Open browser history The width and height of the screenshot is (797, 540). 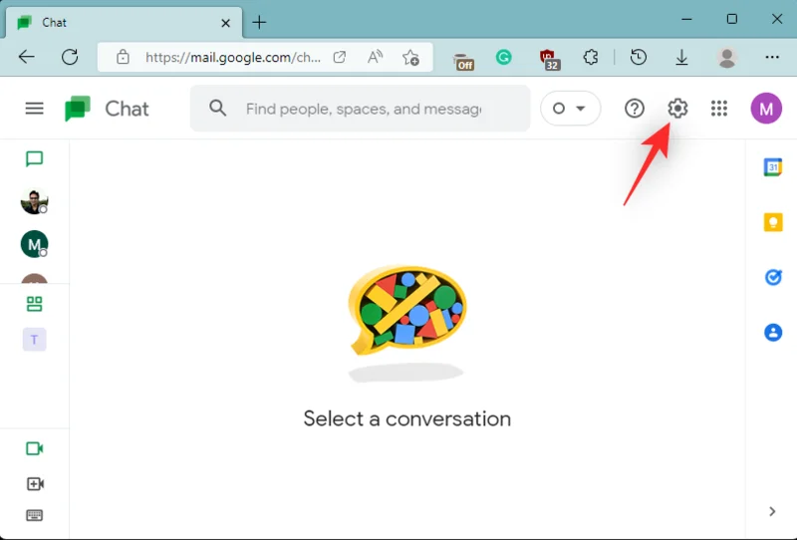pos(638,57)
